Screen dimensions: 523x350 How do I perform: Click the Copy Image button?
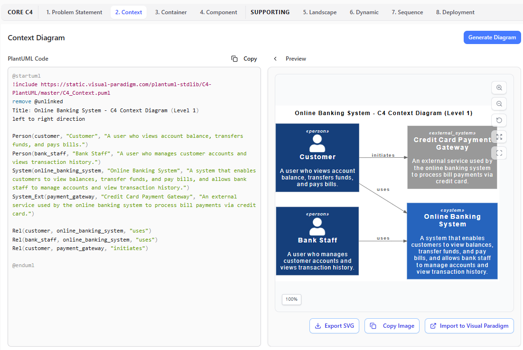392,326
